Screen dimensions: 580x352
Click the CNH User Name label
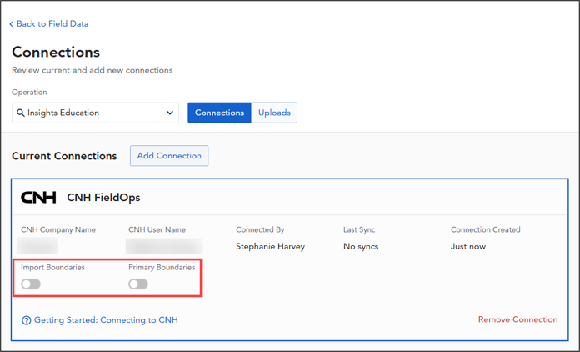[157, 229]
